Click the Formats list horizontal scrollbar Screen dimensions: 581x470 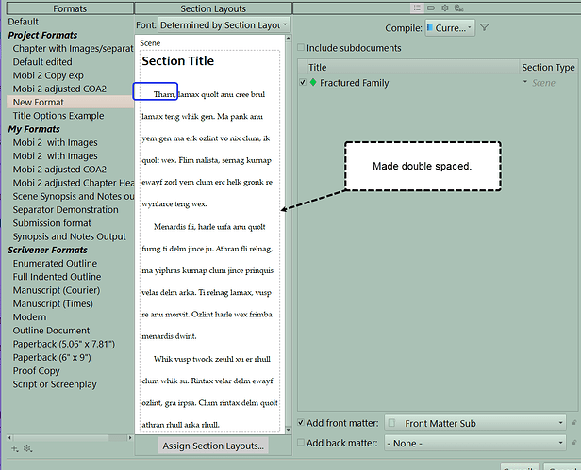(x=70, y=437)
